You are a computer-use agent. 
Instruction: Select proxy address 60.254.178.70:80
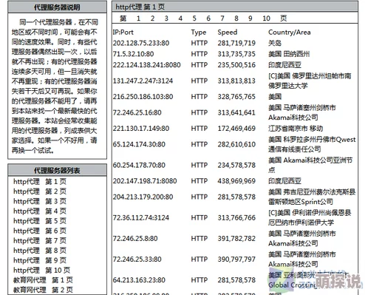pyautogui.click(x=139, y=166)
